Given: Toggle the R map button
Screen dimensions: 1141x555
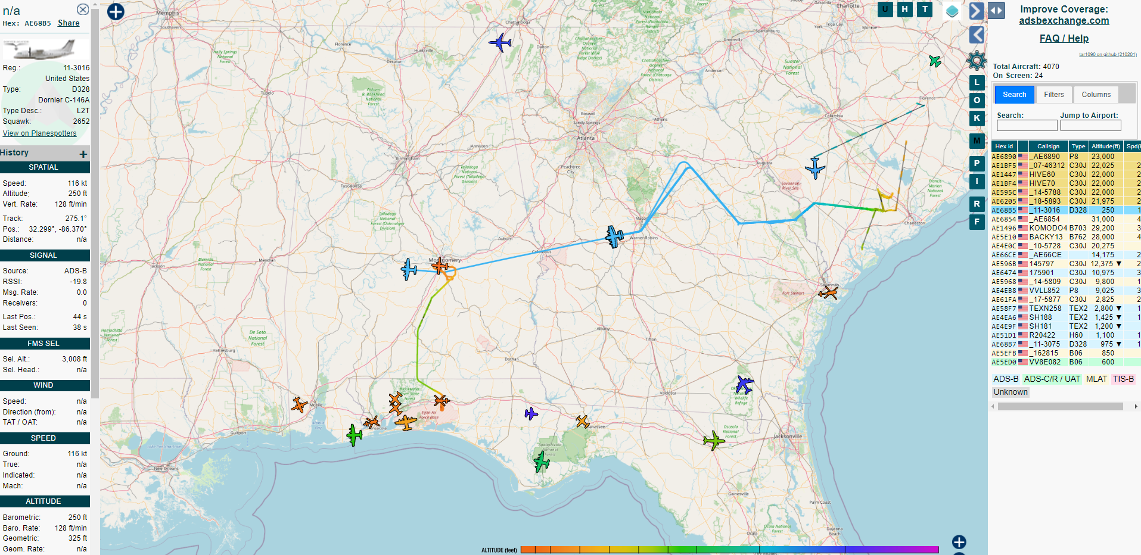Looking at the screenshot, I should (x=977, y=204).
